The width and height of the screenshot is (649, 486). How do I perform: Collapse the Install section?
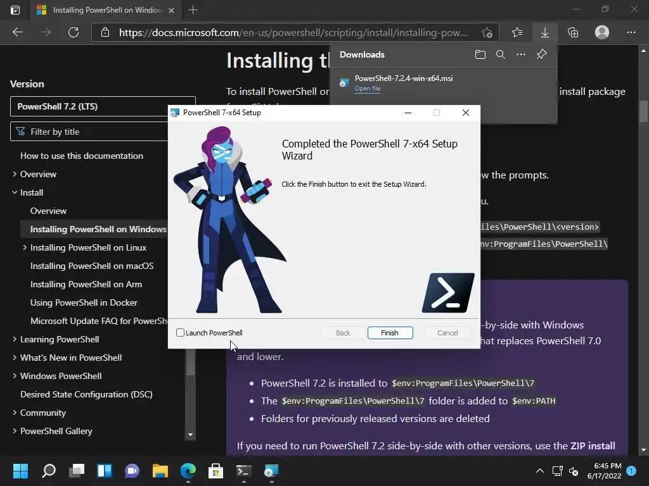(15, 192)
